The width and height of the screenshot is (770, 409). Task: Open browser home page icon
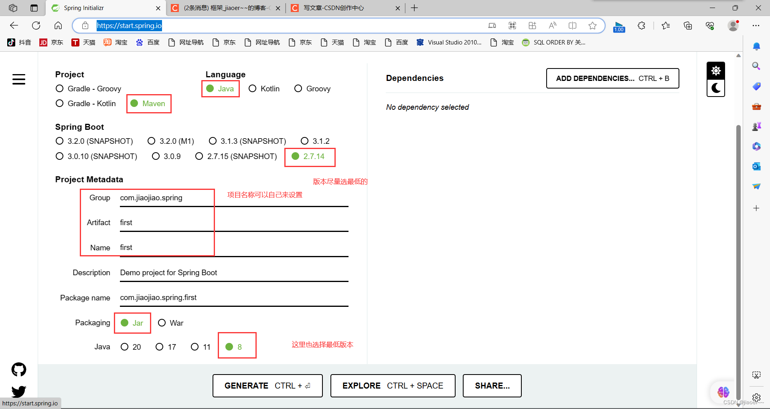coord(58,26)
